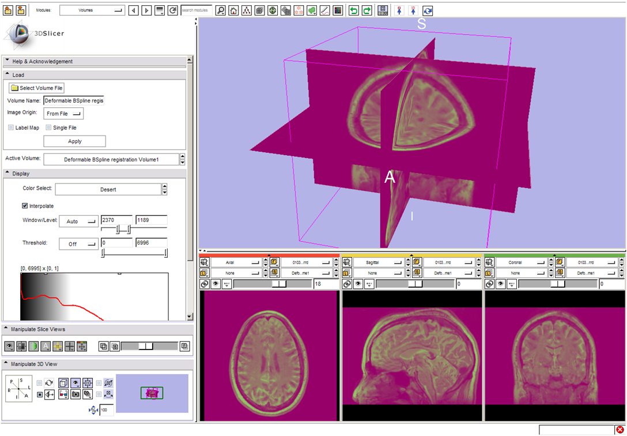Take a 3D view screenshot with camera icon

[x=75, y=394]
